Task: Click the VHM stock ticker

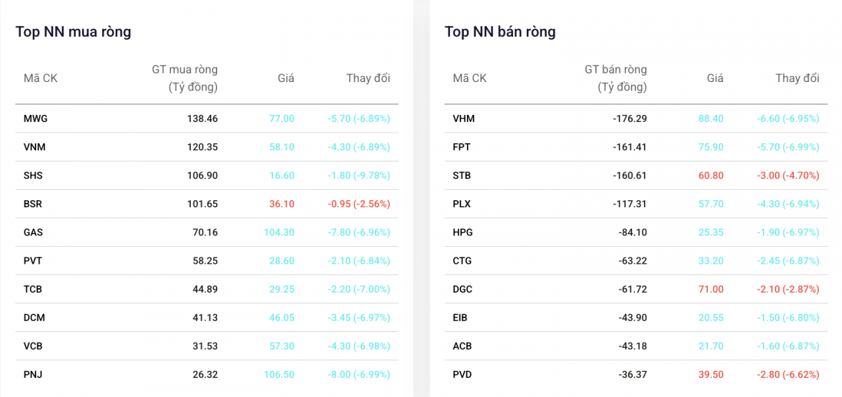Action: click(464, 119)
